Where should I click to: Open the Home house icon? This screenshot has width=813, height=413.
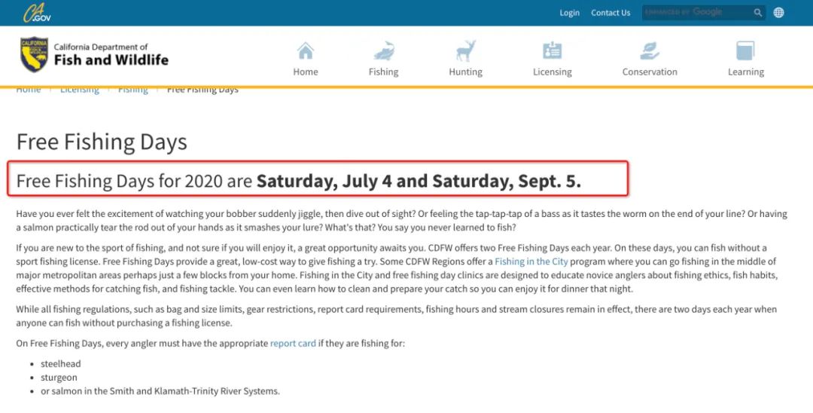(306, 51)
